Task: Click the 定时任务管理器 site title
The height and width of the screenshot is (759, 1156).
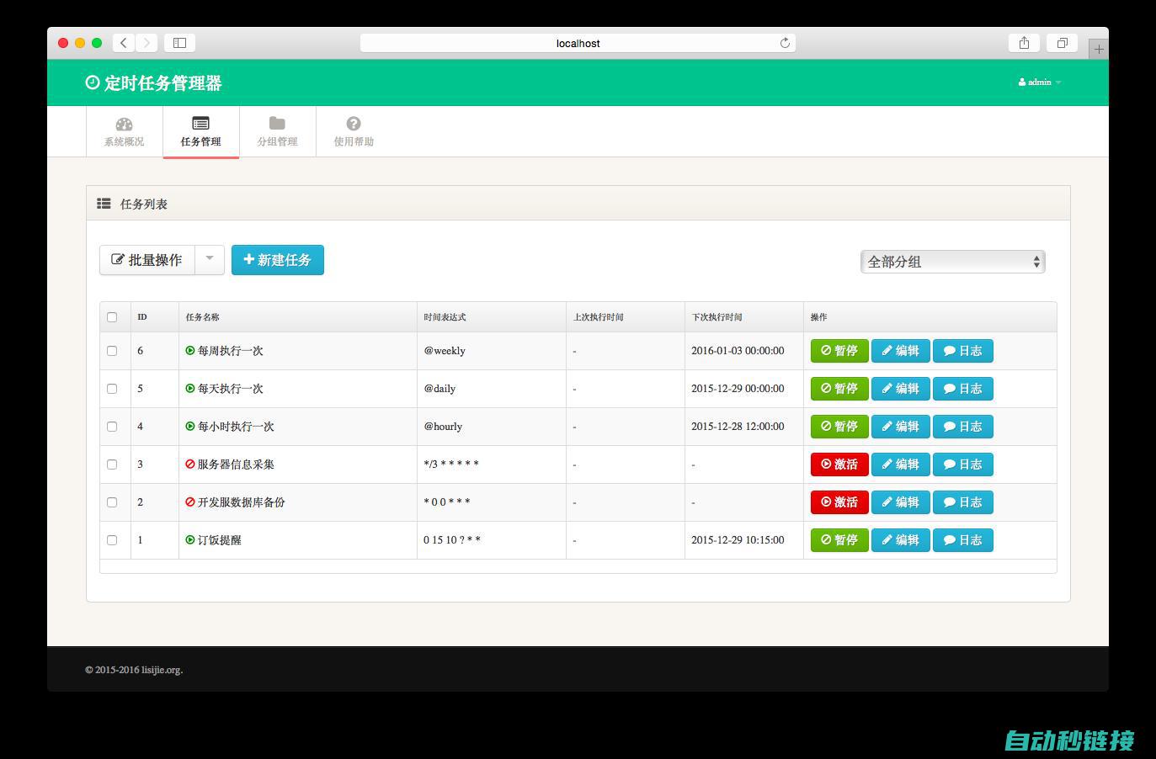Action: point(163,82)
